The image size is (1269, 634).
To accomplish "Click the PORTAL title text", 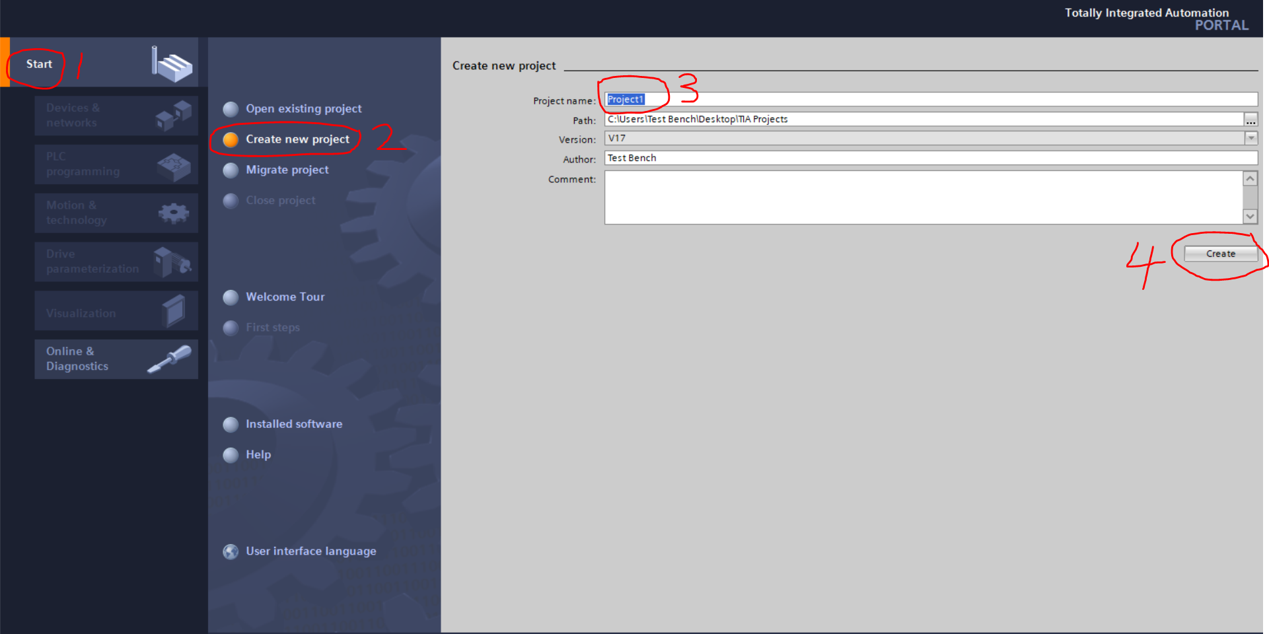I will point(1221,25).
